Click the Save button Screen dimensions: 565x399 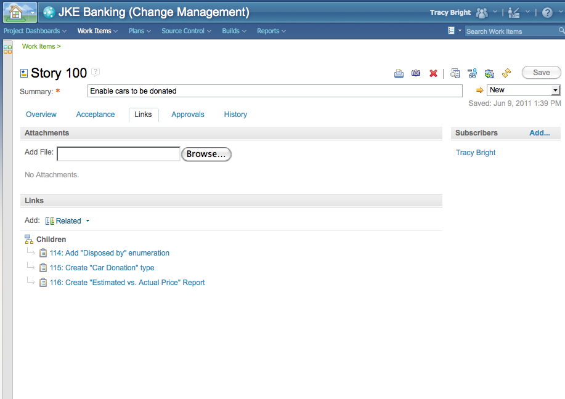(x=541, y=73)
